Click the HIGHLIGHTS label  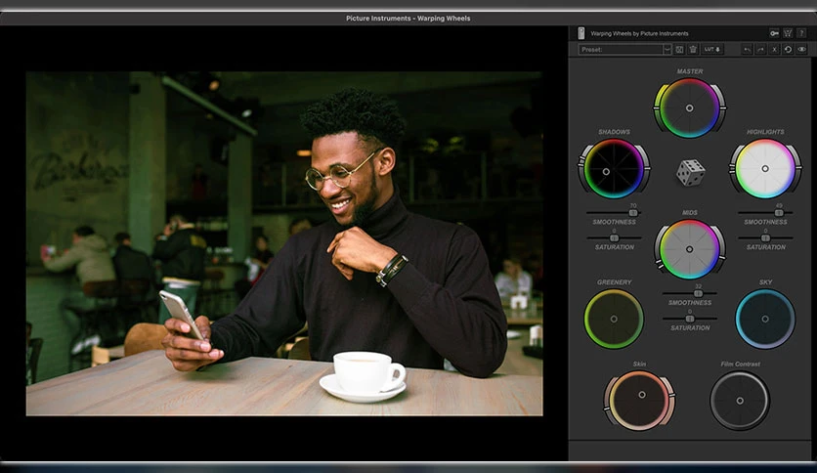[x=765, y=132]
